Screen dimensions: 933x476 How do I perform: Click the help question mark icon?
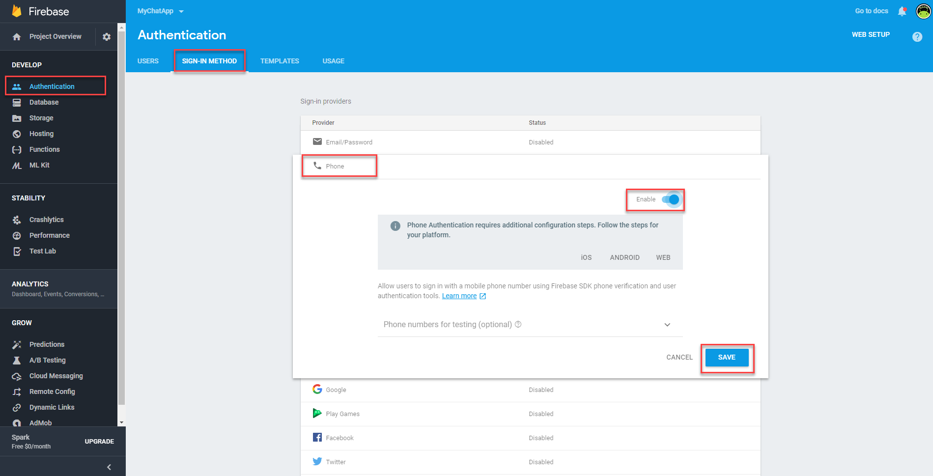[917, 37]
